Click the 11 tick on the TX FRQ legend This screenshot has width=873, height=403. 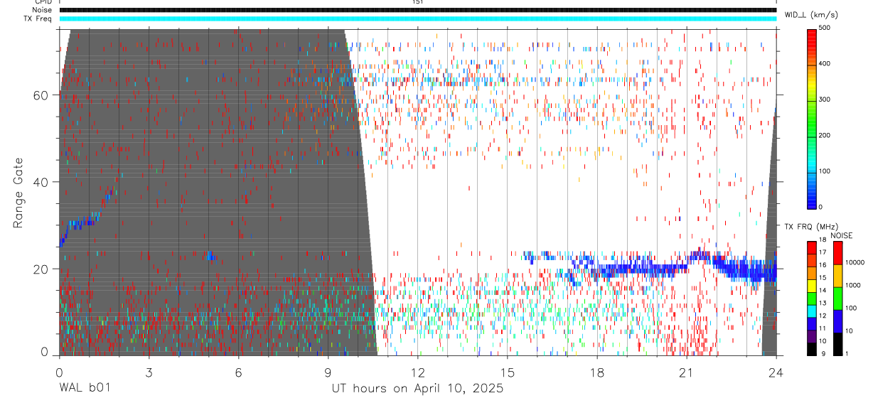pyautogui.click(x=823, y=329)
